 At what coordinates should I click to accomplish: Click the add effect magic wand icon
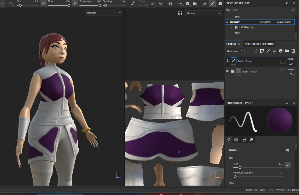coord(255,51)
